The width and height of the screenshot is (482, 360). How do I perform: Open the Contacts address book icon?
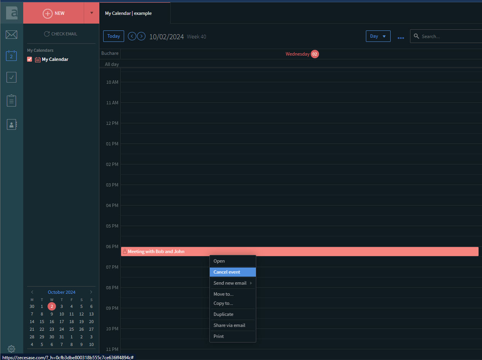(x=11, y=124)
